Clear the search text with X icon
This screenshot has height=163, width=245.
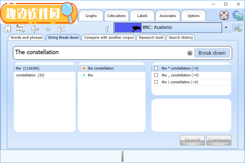click(190, 53)
